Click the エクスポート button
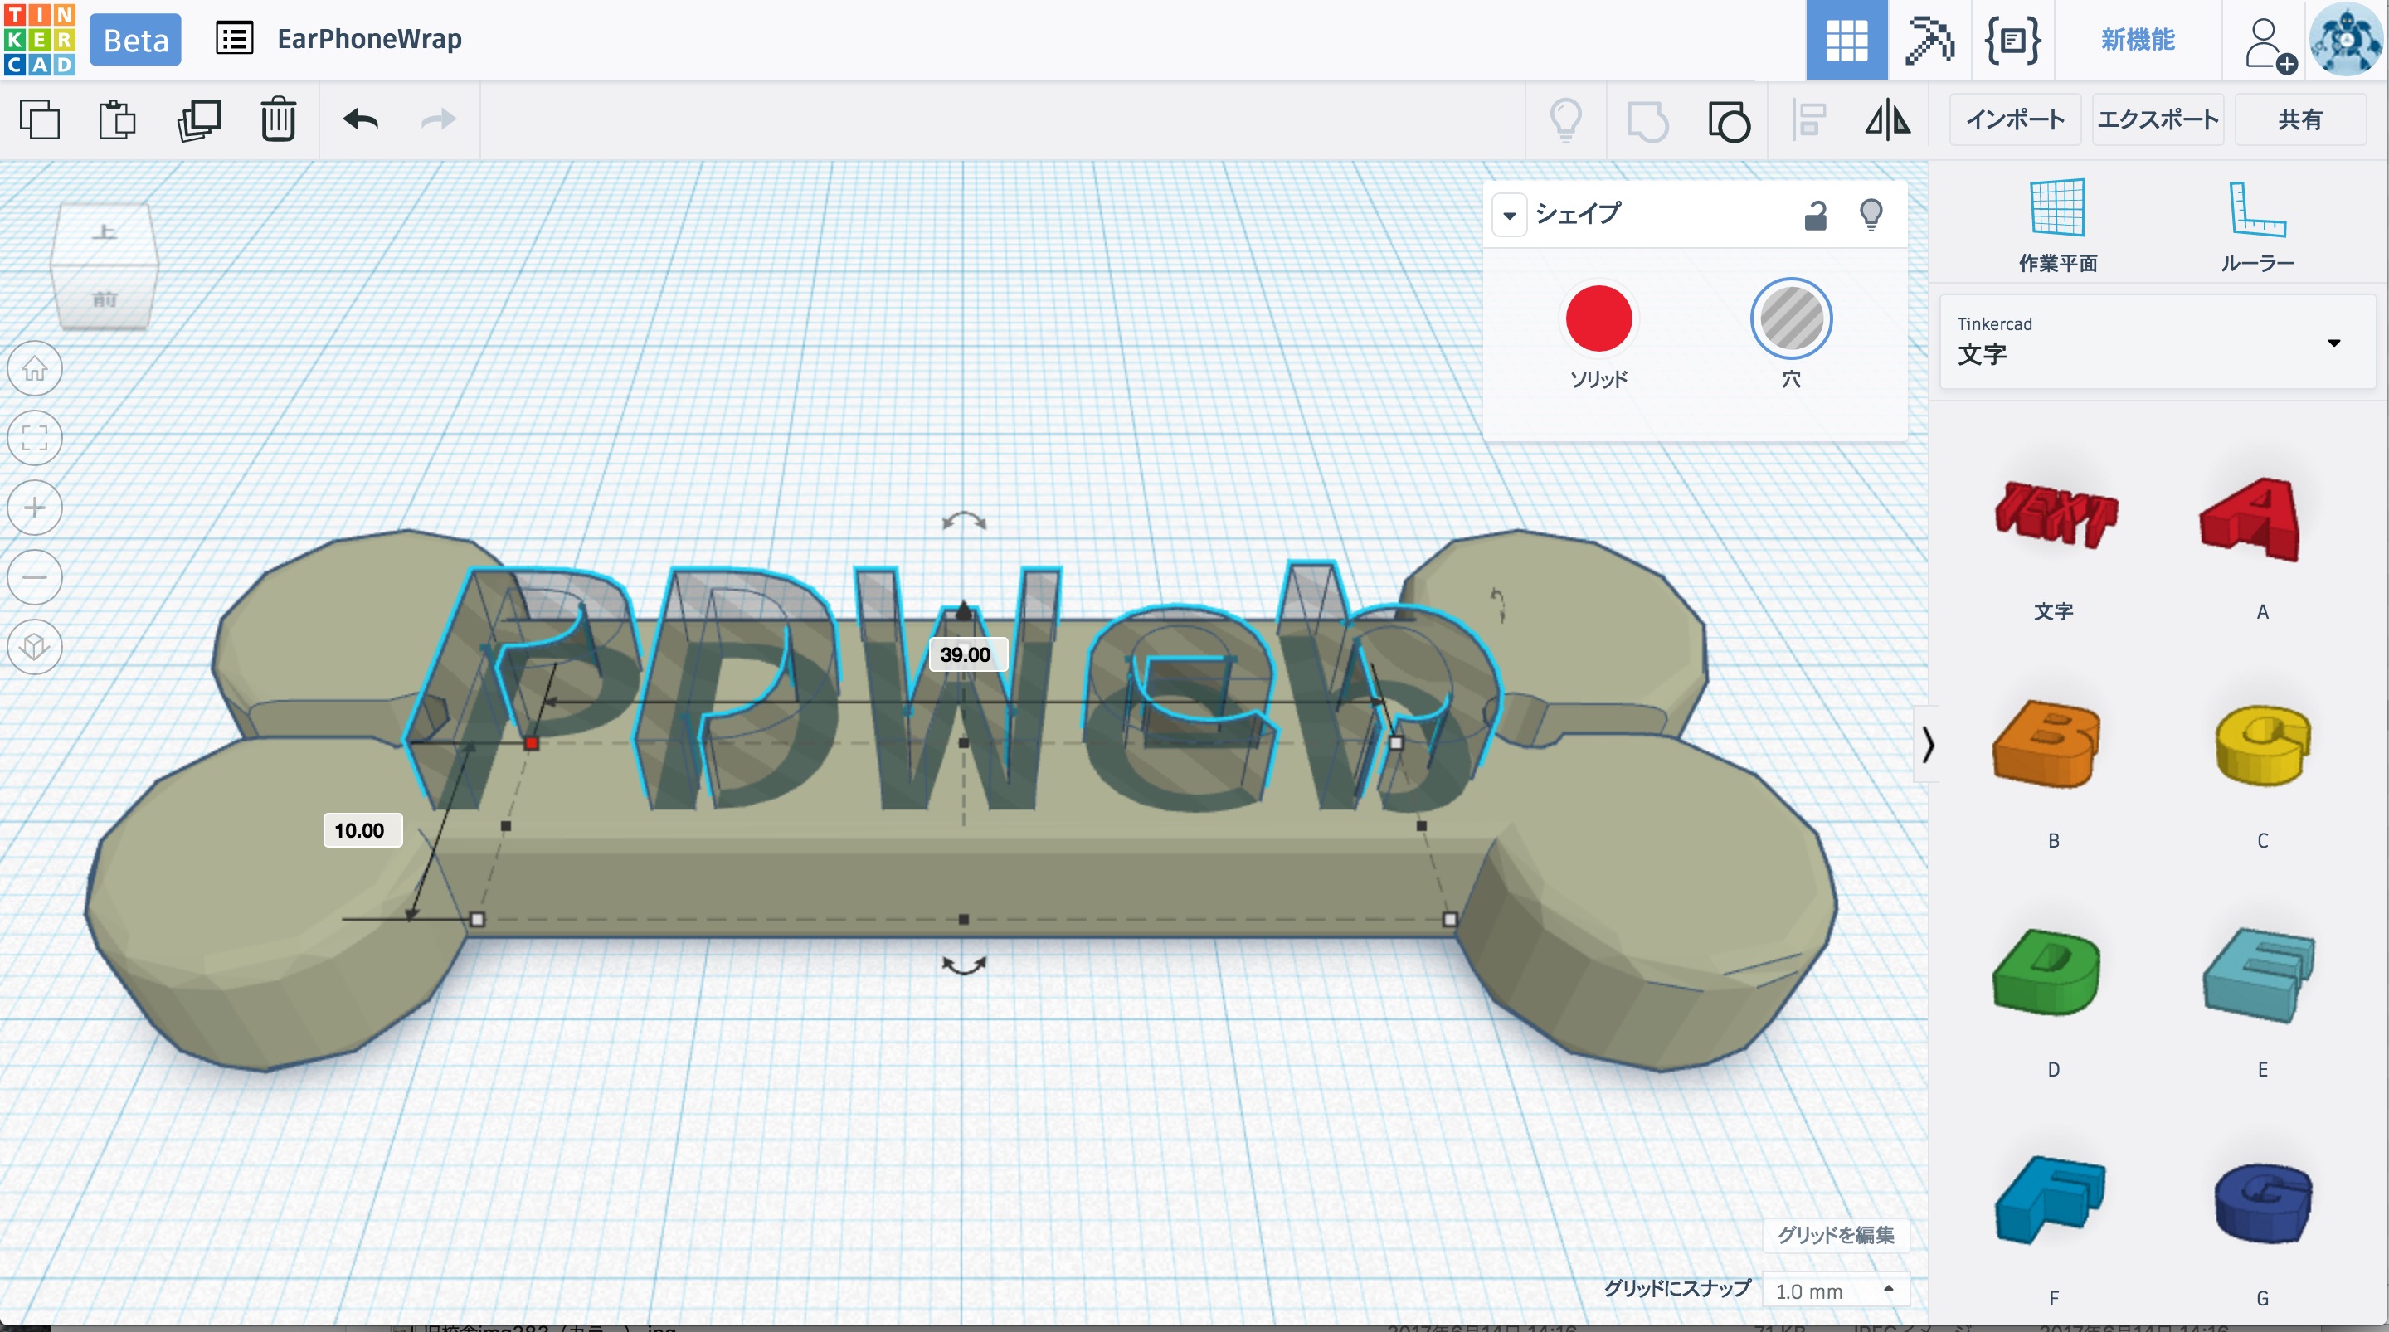The width and height of the screenshot is (2389, 1332). coord(2157,119)
